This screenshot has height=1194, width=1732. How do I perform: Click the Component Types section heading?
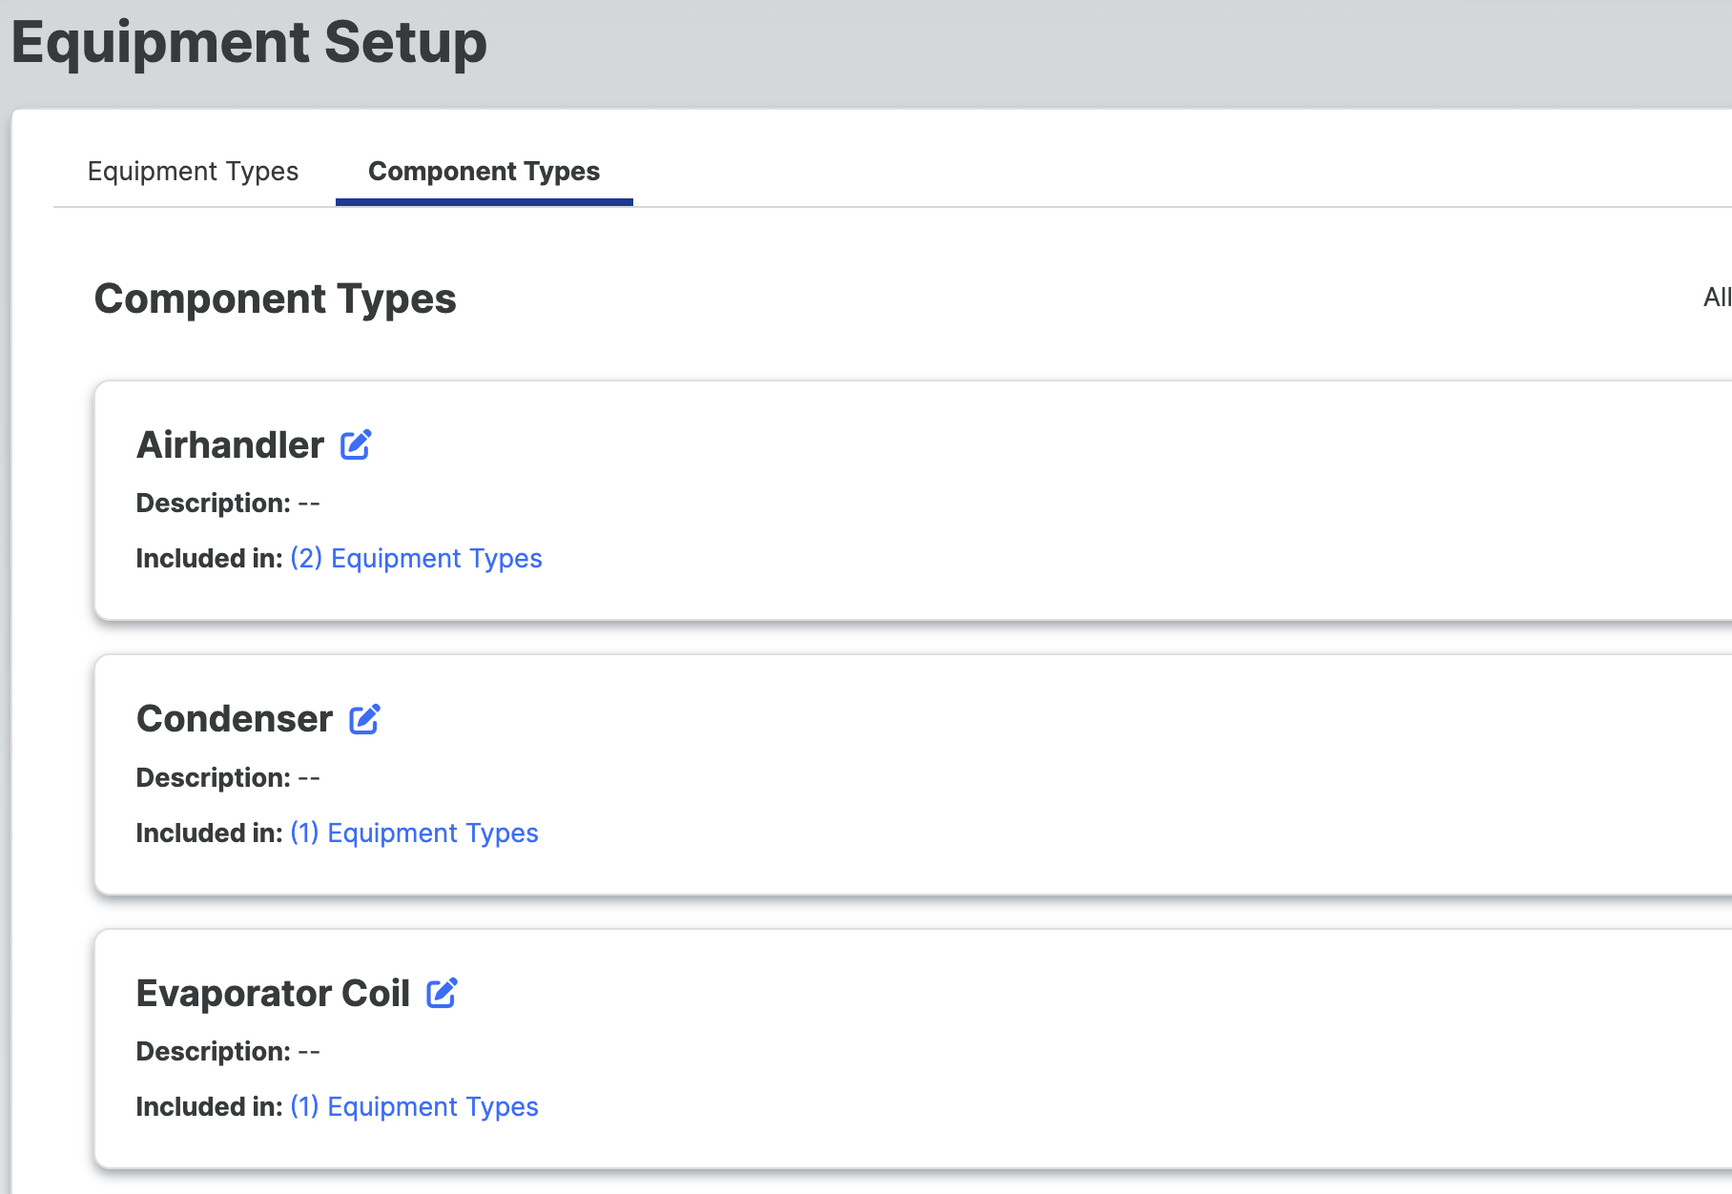(275, 298)
